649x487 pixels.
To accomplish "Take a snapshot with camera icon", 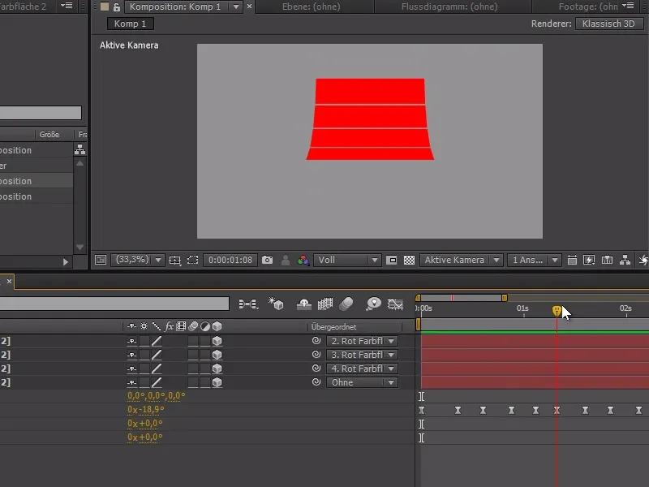I will click(x=268, y=260).
